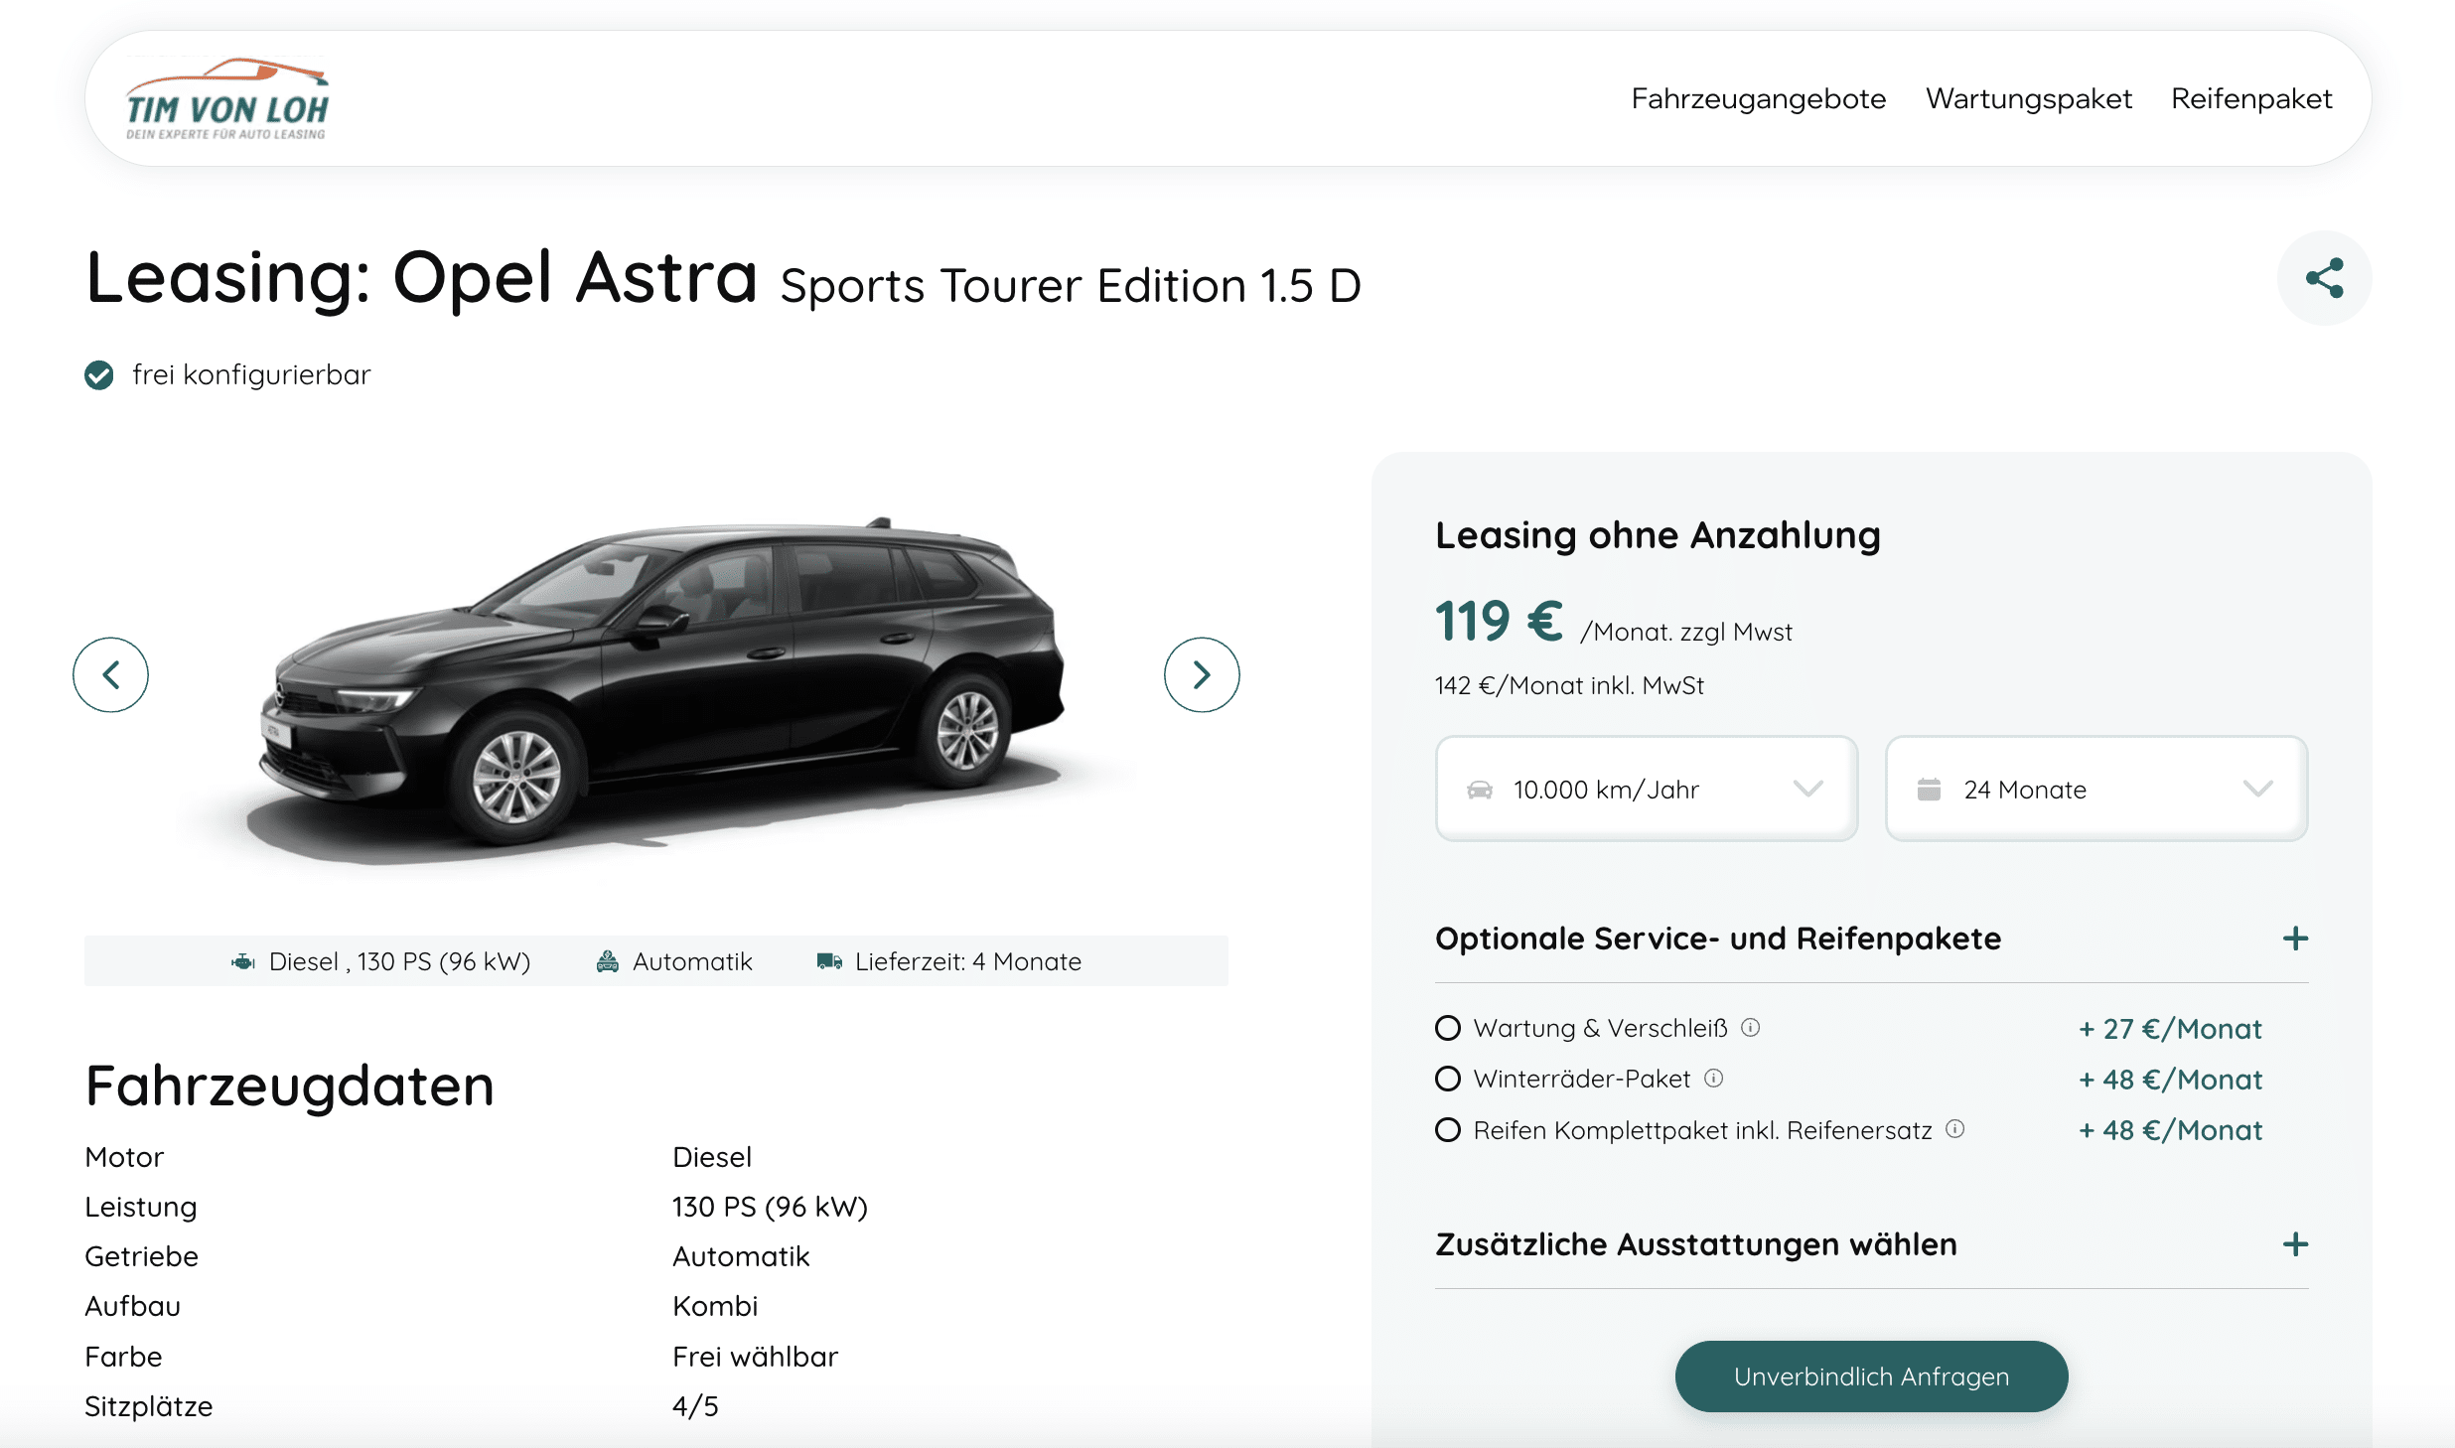Click the car icon in the mileage dropdown
The width and height of the screenshot is (2455, 1448).
point(1480,790)
